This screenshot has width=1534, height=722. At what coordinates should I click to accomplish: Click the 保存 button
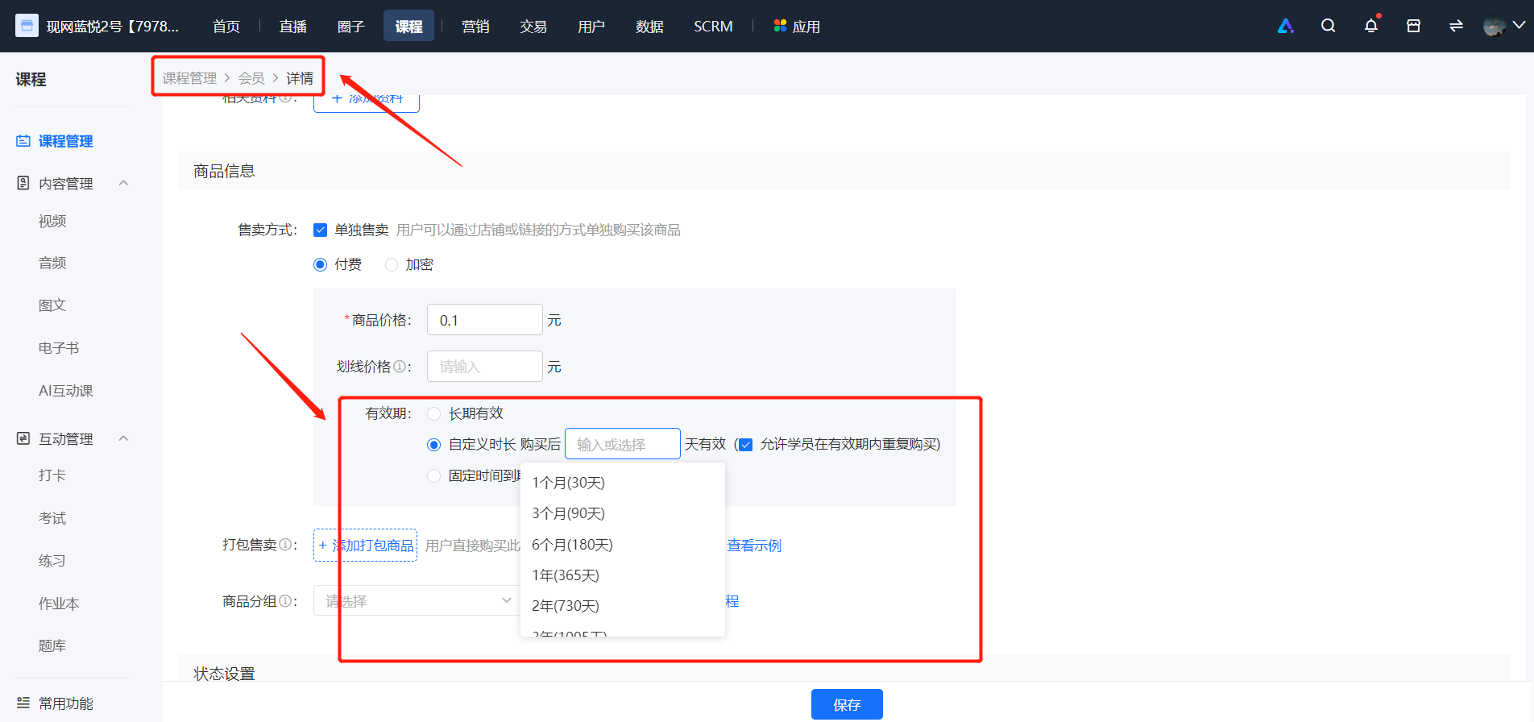[847, 704]
